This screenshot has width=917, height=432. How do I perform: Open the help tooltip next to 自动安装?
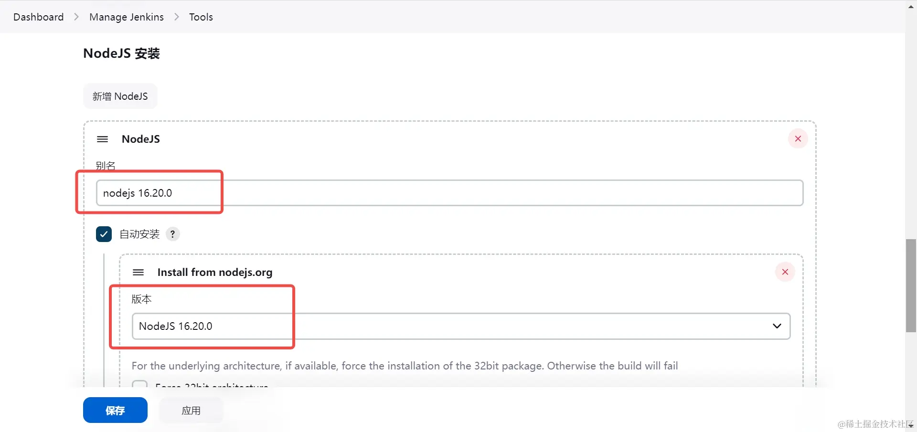173,234
